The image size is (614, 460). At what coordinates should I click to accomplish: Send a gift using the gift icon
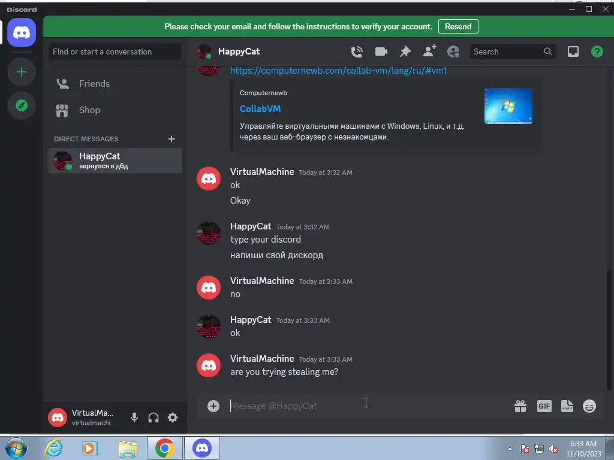point(520,406)
